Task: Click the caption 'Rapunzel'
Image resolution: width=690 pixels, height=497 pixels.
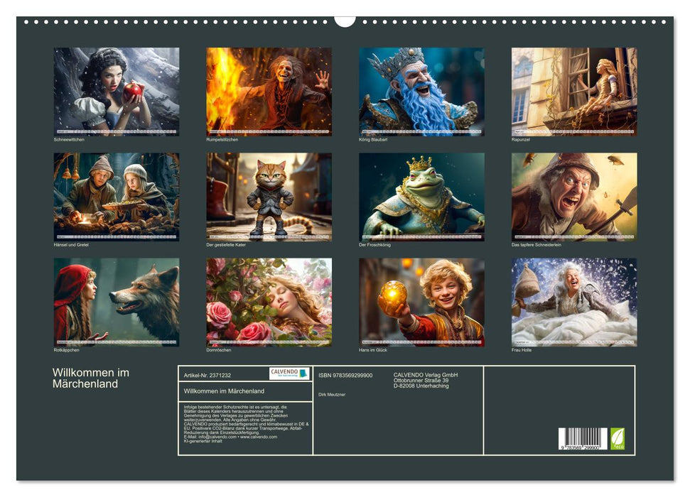Action: point(521,139)
